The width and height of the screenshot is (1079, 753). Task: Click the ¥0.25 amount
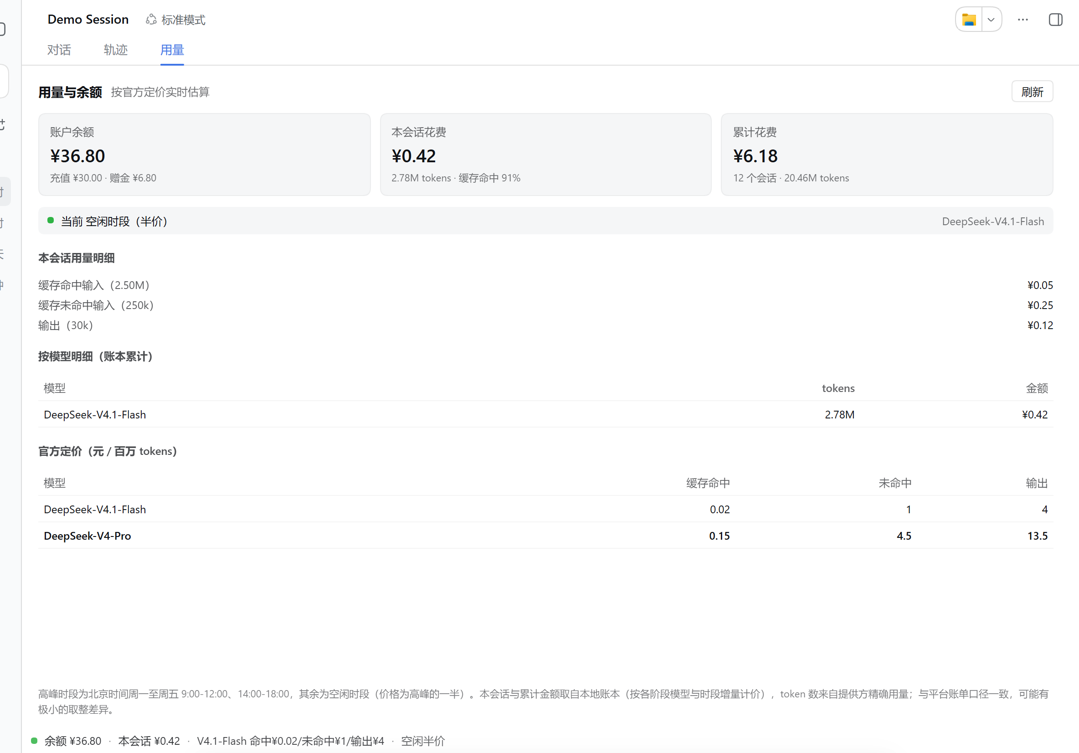pyautogui.click(x=1040, y=305)
